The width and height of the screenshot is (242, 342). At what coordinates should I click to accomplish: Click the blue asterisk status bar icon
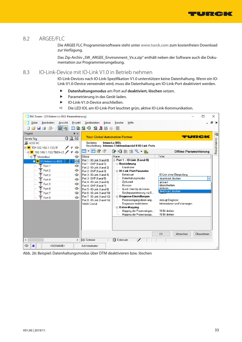coord(33,246)
